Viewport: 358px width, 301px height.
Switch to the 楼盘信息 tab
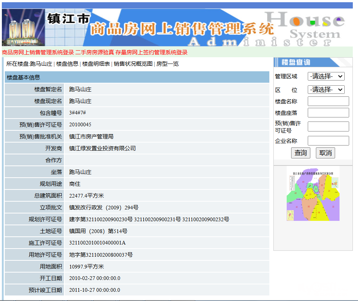67,64
